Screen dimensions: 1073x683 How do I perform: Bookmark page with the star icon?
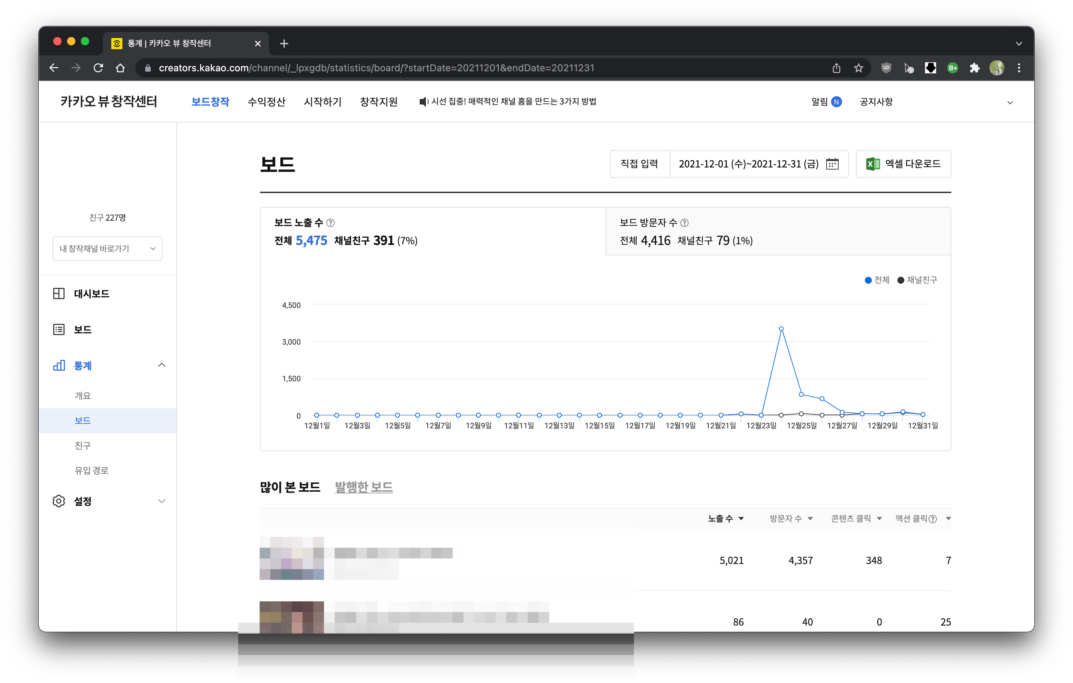[858, 68]
